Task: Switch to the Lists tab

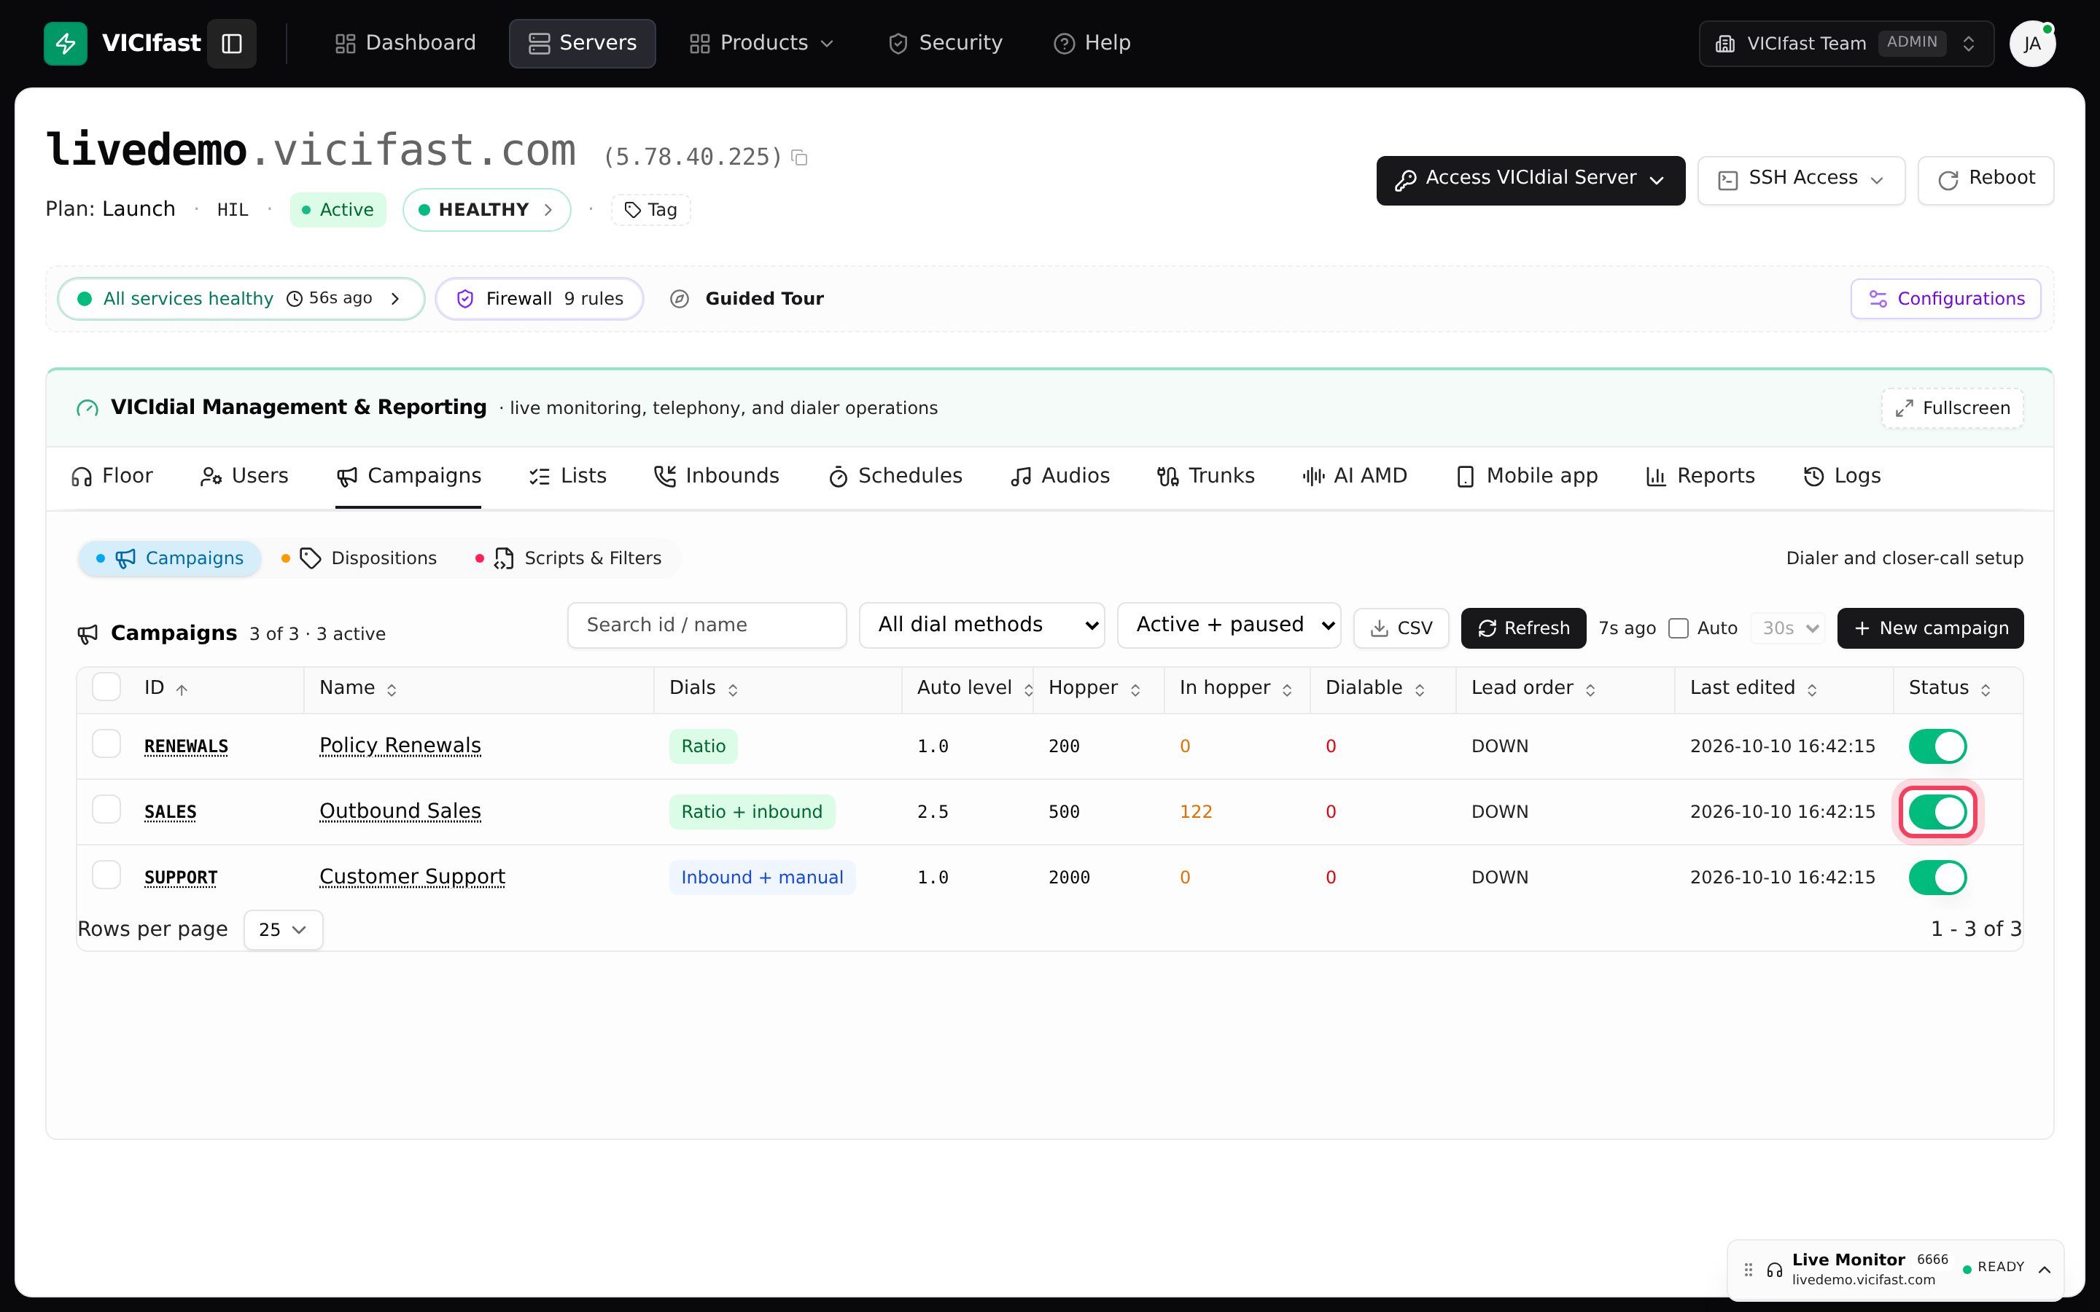Action: pos(567,475)
